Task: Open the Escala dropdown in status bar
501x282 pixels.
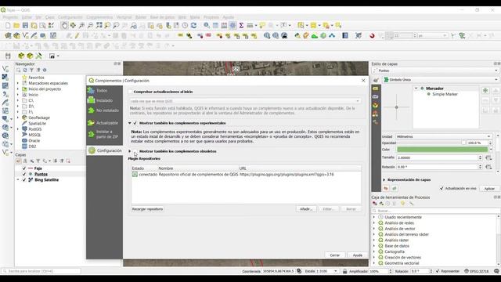Action: tap(336, 271)
